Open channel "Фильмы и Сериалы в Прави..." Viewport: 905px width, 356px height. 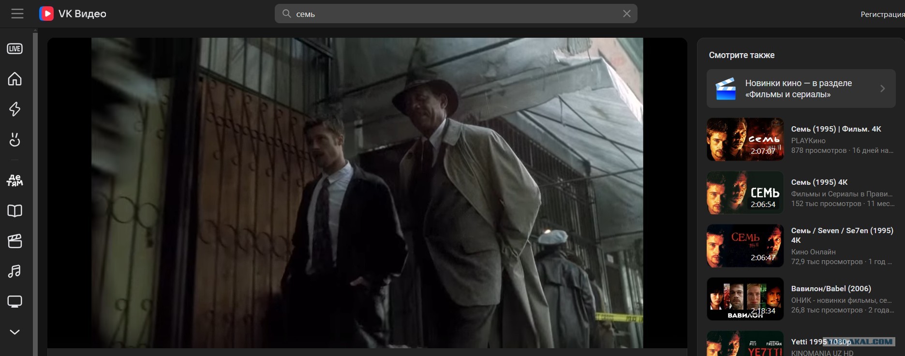[842, 194]
